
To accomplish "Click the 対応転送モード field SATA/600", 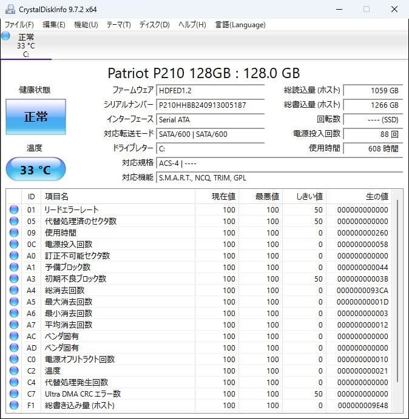I will click(211, 134).
